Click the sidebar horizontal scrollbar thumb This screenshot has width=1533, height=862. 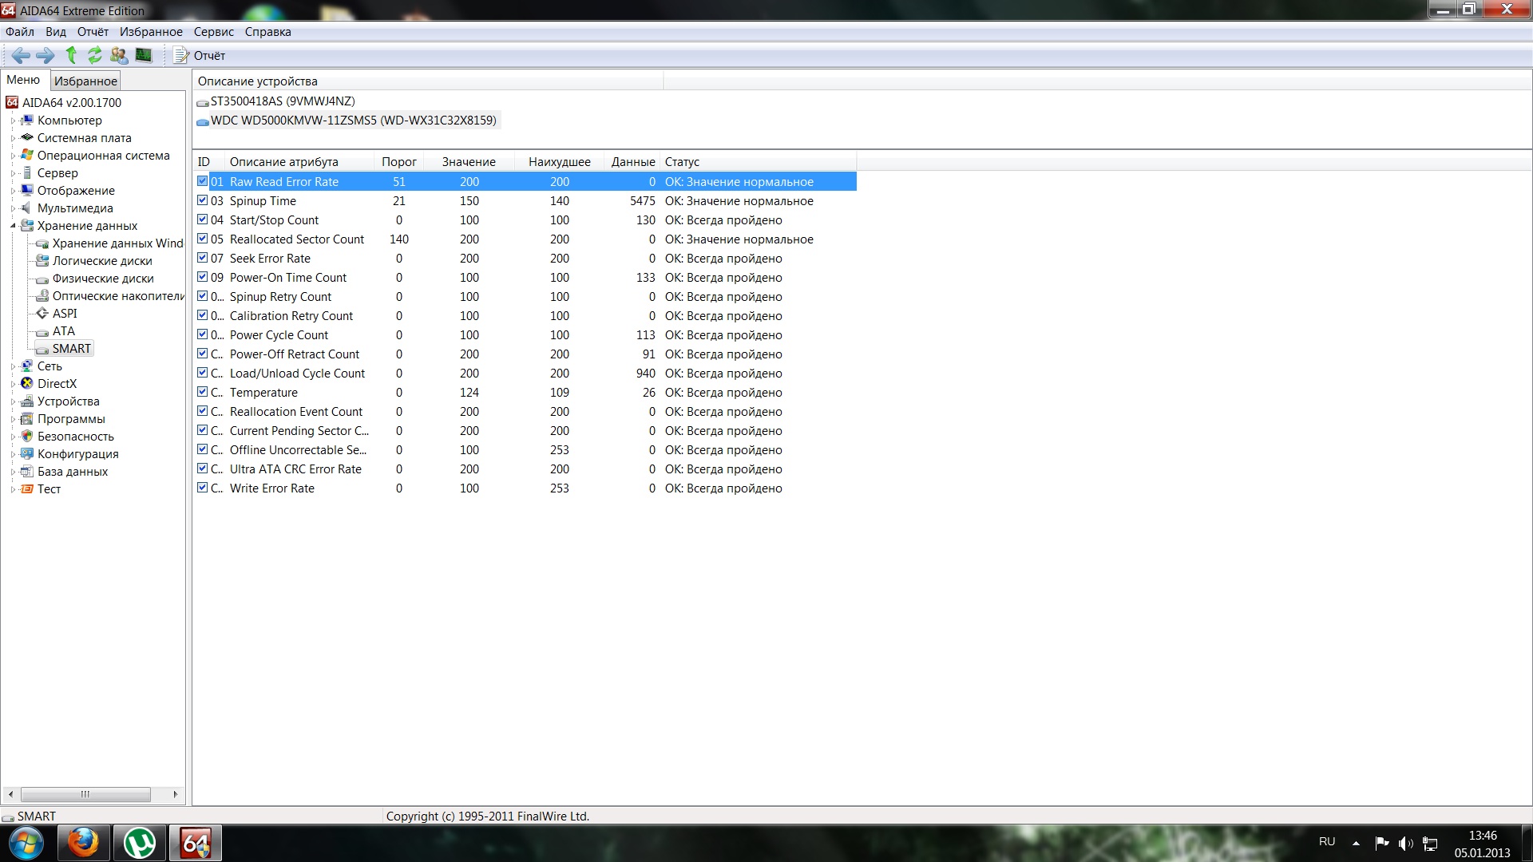click(x=85, y=794)
